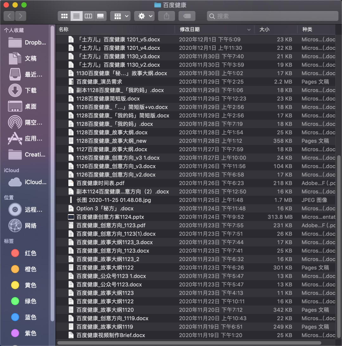342x346 pixels.
Task: Open the gear action menu
Action: pyautogui.click(x=144, y=16)
